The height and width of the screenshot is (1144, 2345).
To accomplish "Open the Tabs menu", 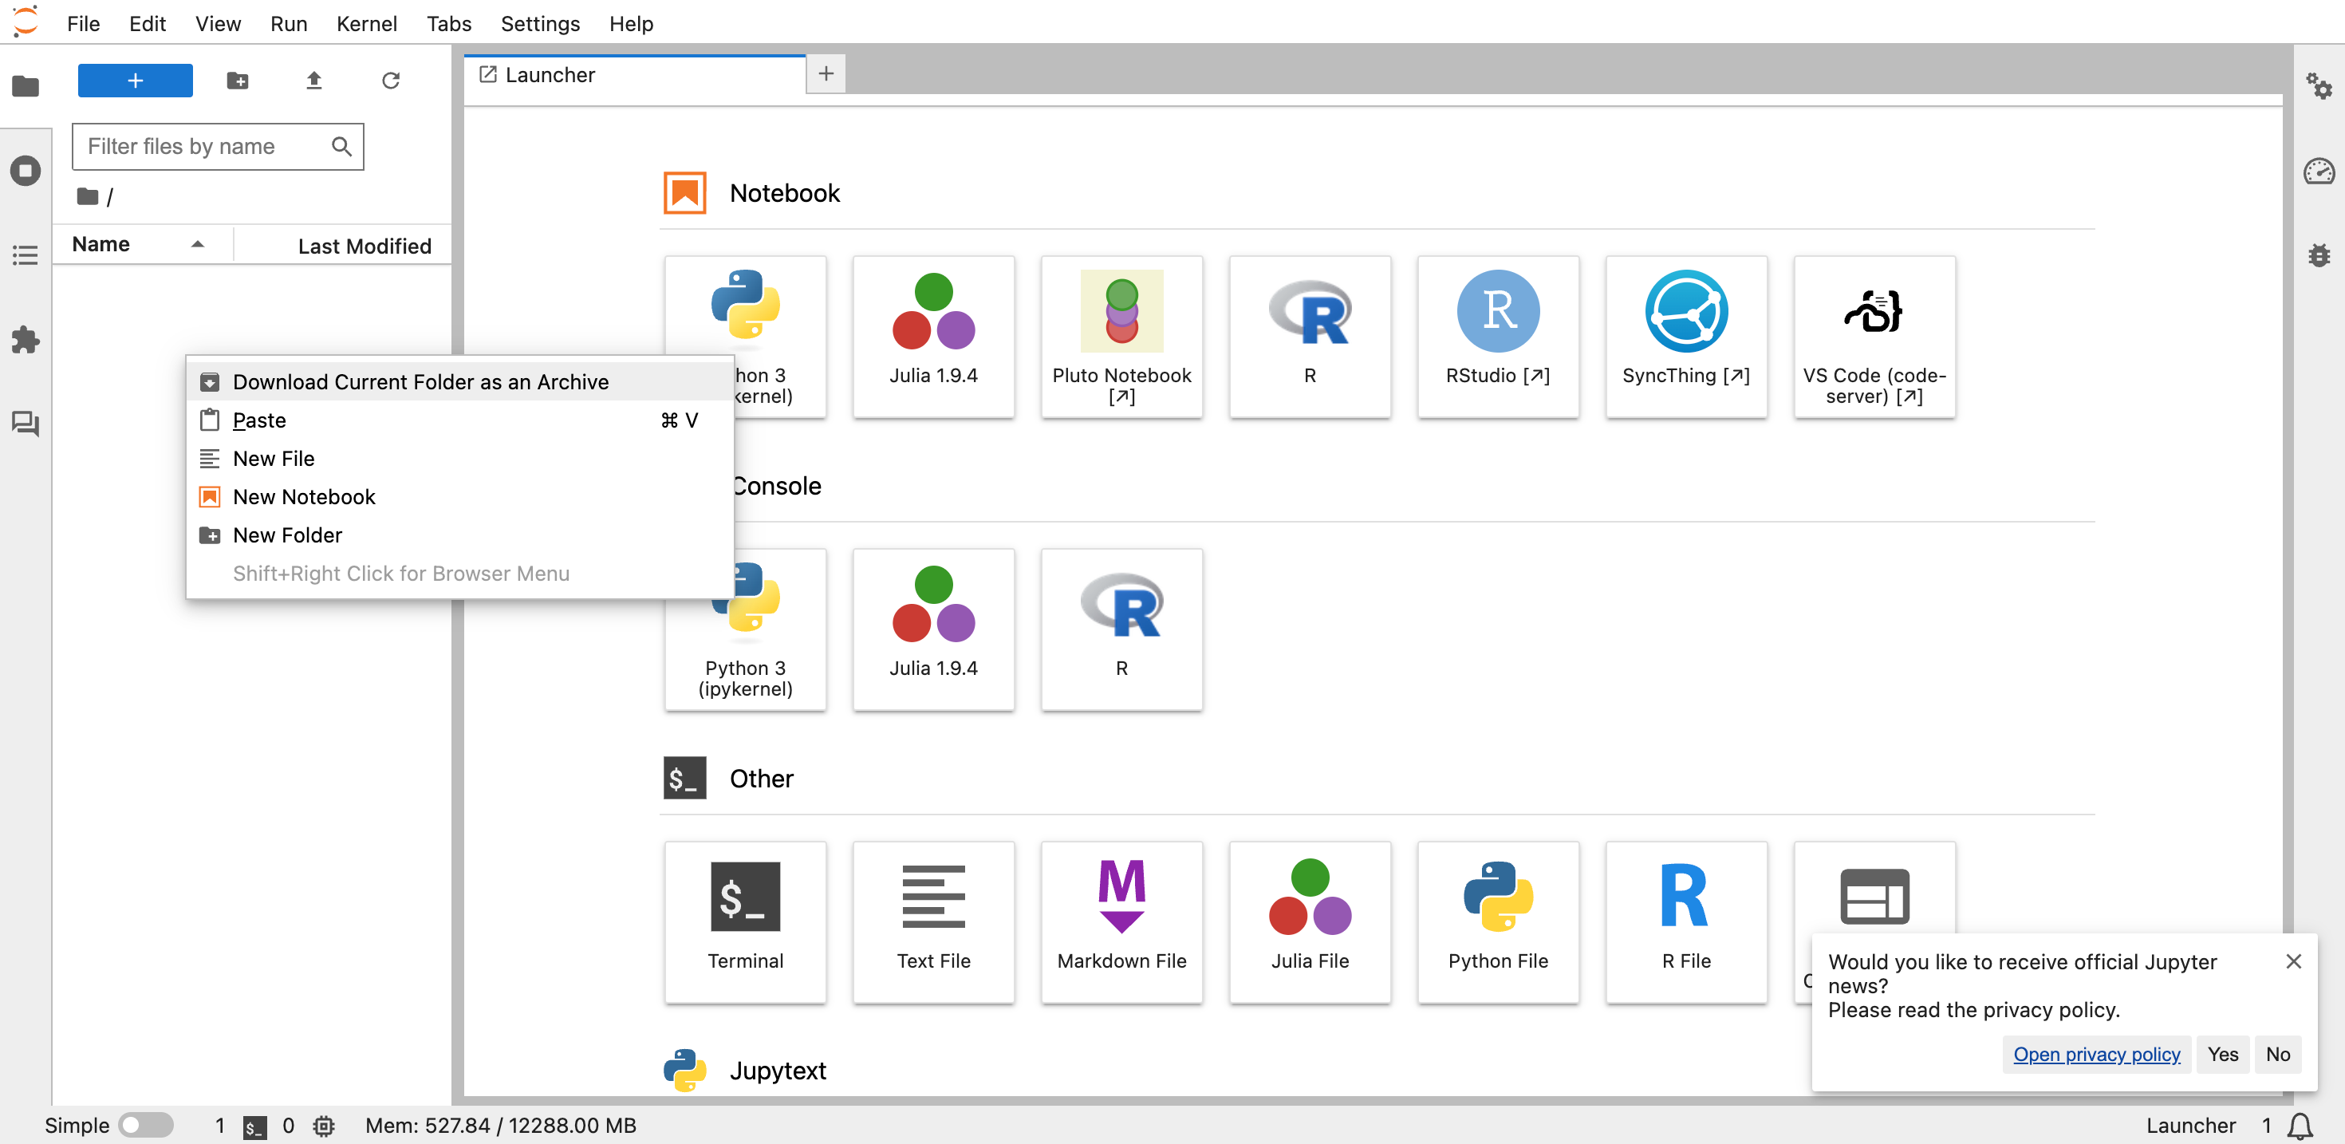I will click(x=449, y=24).
